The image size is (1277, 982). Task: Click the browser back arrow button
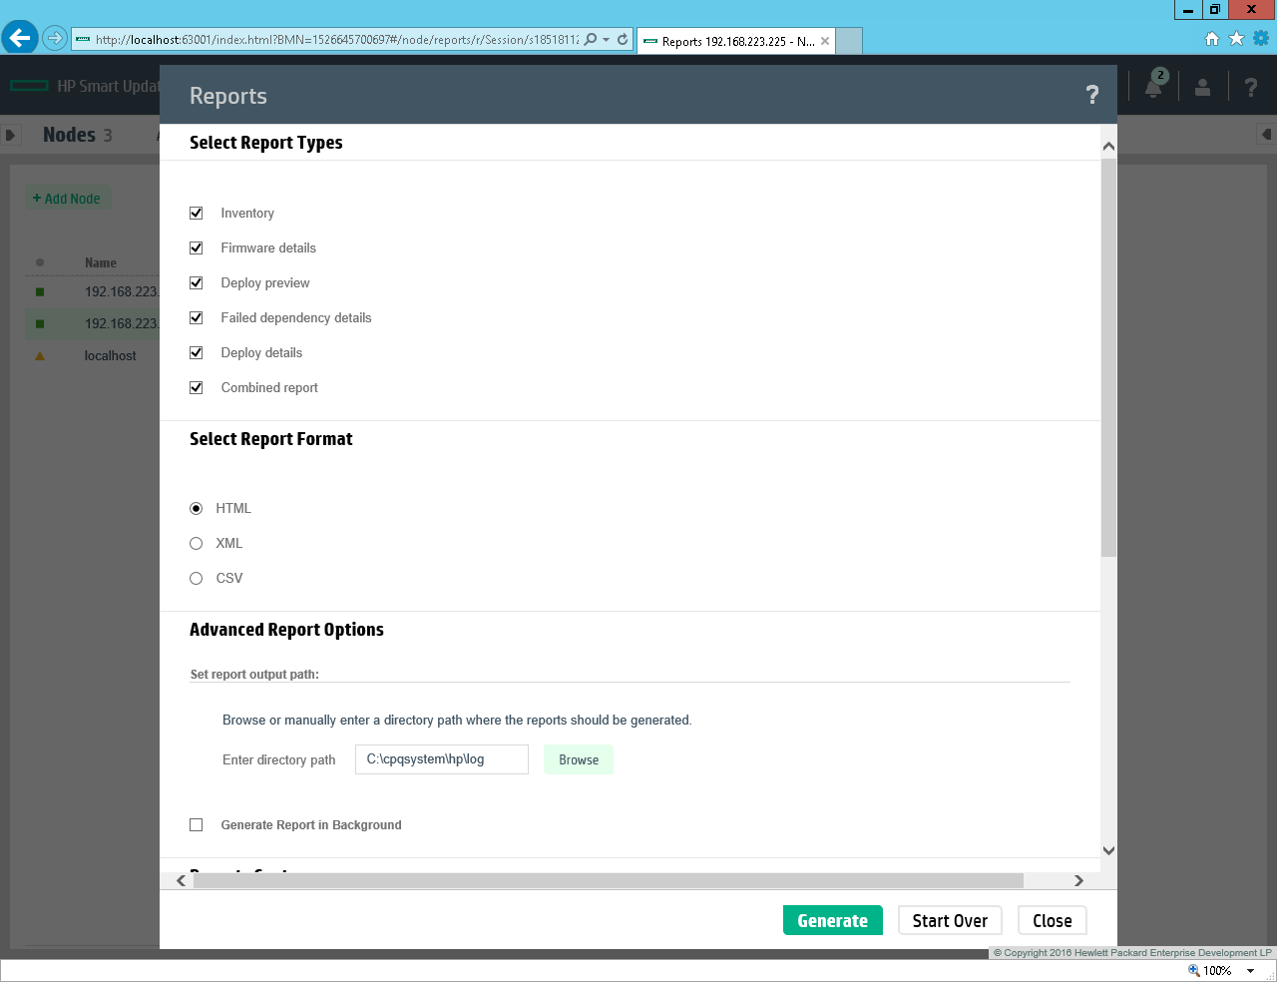[x=19, y=39]
